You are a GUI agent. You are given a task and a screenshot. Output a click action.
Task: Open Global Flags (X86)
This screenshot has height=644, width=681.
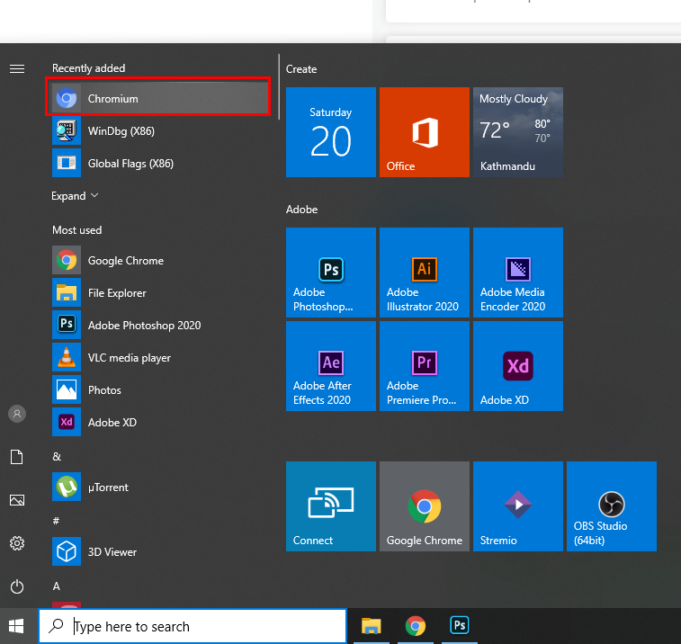pos(158,164)
